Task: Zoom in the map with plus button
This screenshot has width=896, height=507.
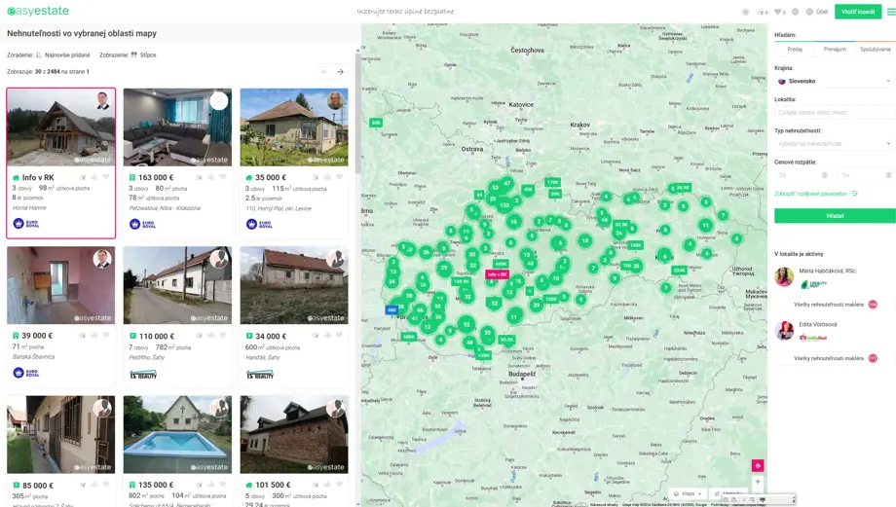Action: pos(758,482)
